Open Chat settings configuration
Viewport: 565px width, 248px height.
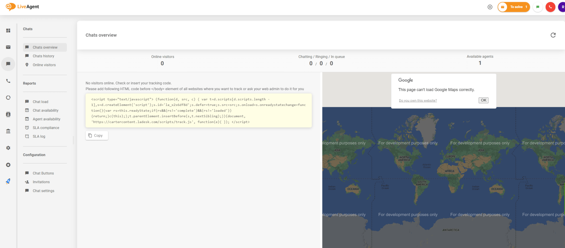(x=43, y=191)
